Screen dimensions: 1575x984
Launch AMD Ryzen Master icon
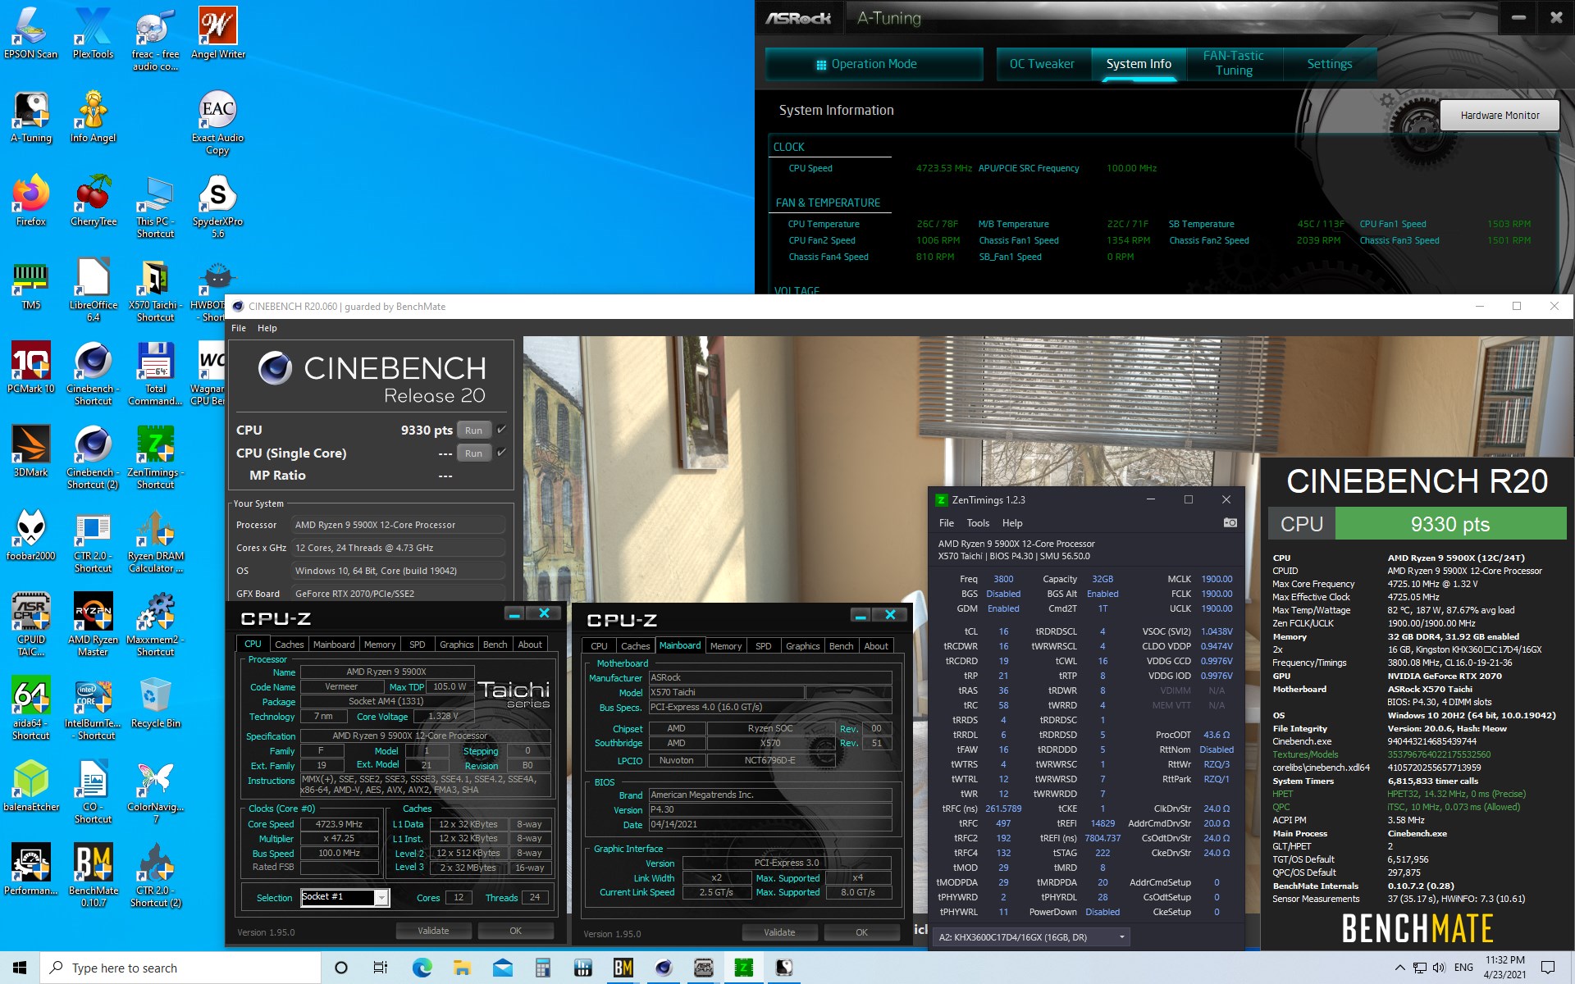click(x=94, y=625)
